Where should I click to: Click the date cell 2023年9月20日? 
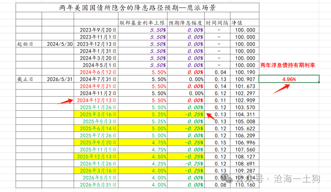(x=96, y=30)
